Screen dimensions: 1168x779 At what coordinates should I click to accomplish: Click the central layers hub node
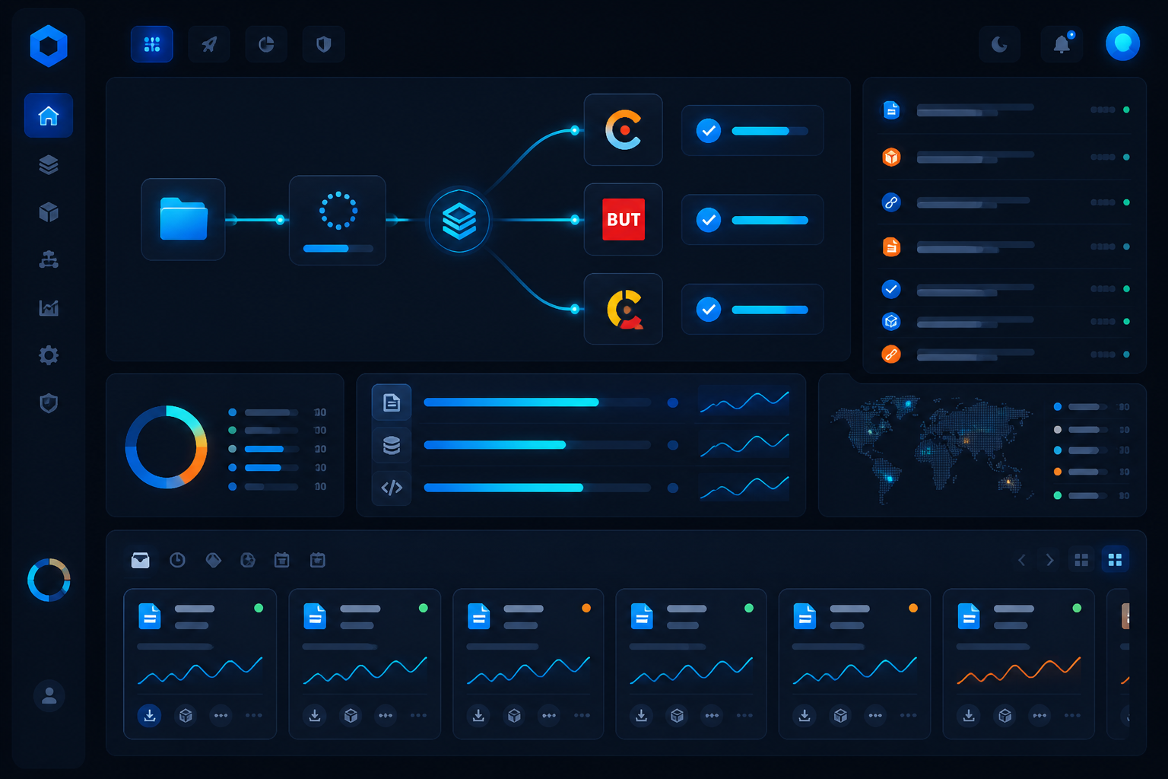[x=459, y=221]
